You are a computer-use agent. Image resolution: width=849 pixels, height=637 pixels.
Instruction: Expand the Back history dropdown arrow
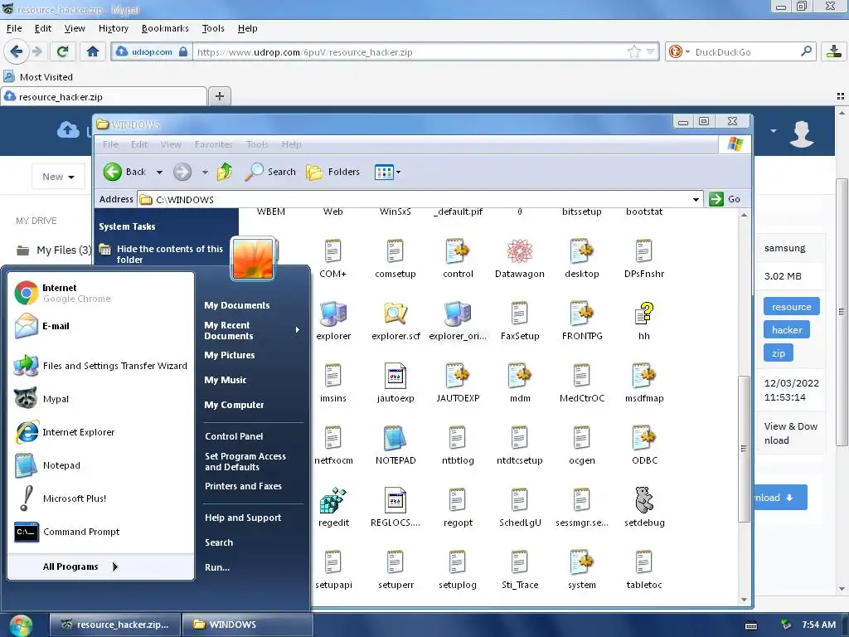[x=159, y=173]
